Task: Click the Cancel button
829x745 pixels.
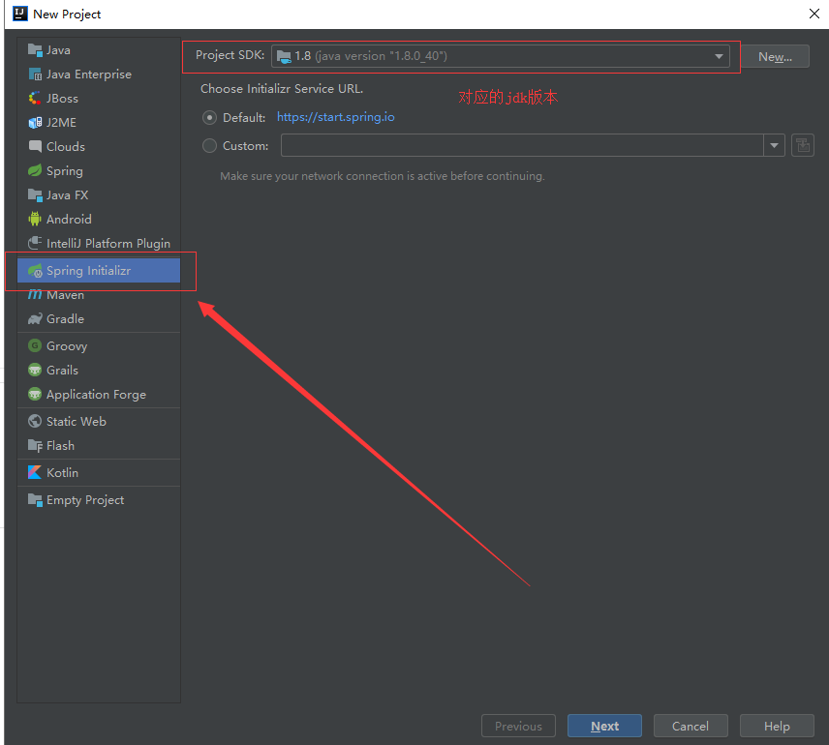Action: tap(690, 726)
